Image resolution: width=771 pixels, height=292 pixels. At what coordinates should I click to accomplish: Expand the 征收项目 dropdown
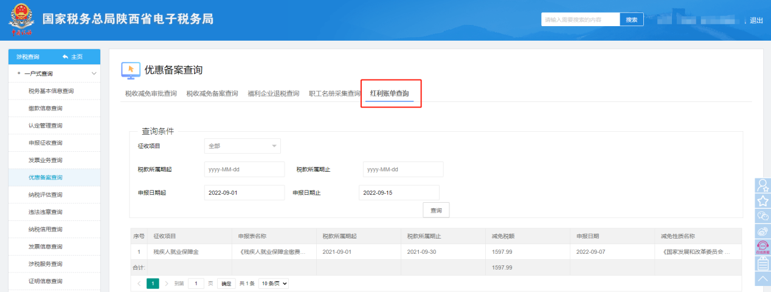pos(242,146)
